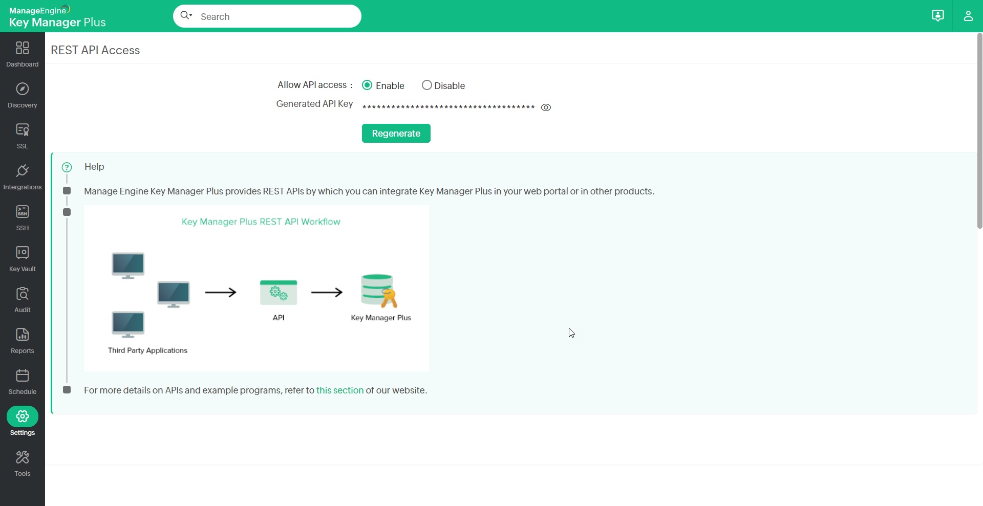Open the Settings gear icon

click(x=23, y=416)
